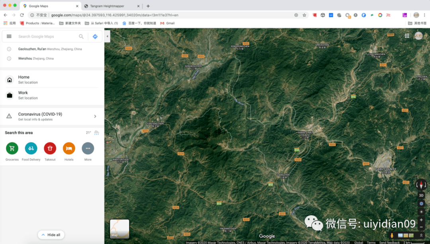Select the Food Delivery icon
Screen dimensions: 430x244
pos(31,148)
